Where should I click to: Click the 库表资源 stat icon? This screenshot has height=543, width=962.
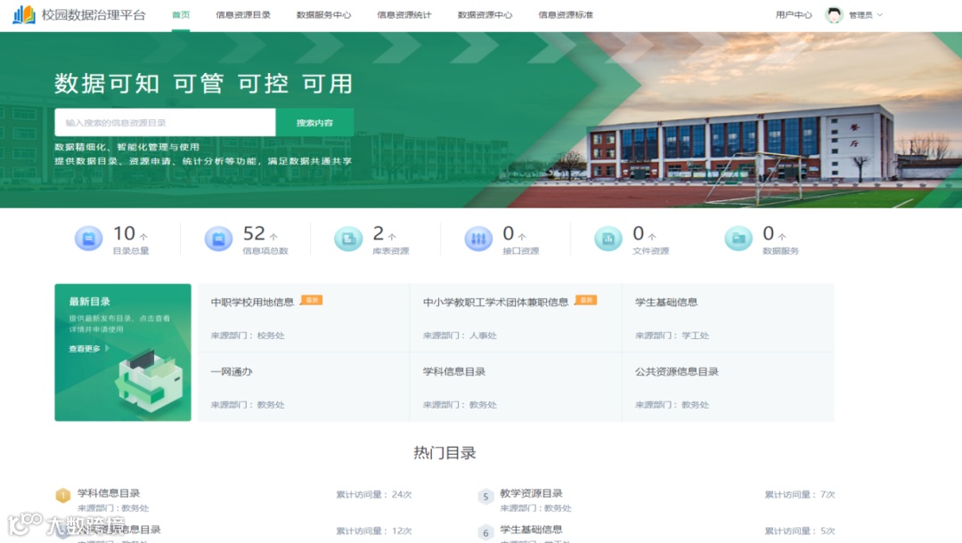click(x=348, y=239)
